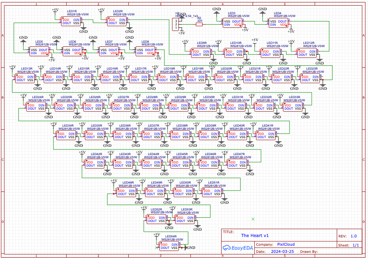Click the DIN pin label of LED3

[x=227, y=25]
